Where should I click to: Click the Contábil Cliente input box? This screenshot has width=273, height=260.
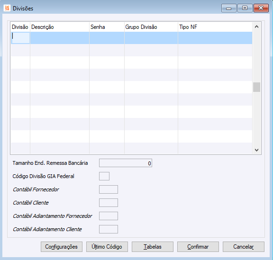pyautogui.click(x=109, y=203)
